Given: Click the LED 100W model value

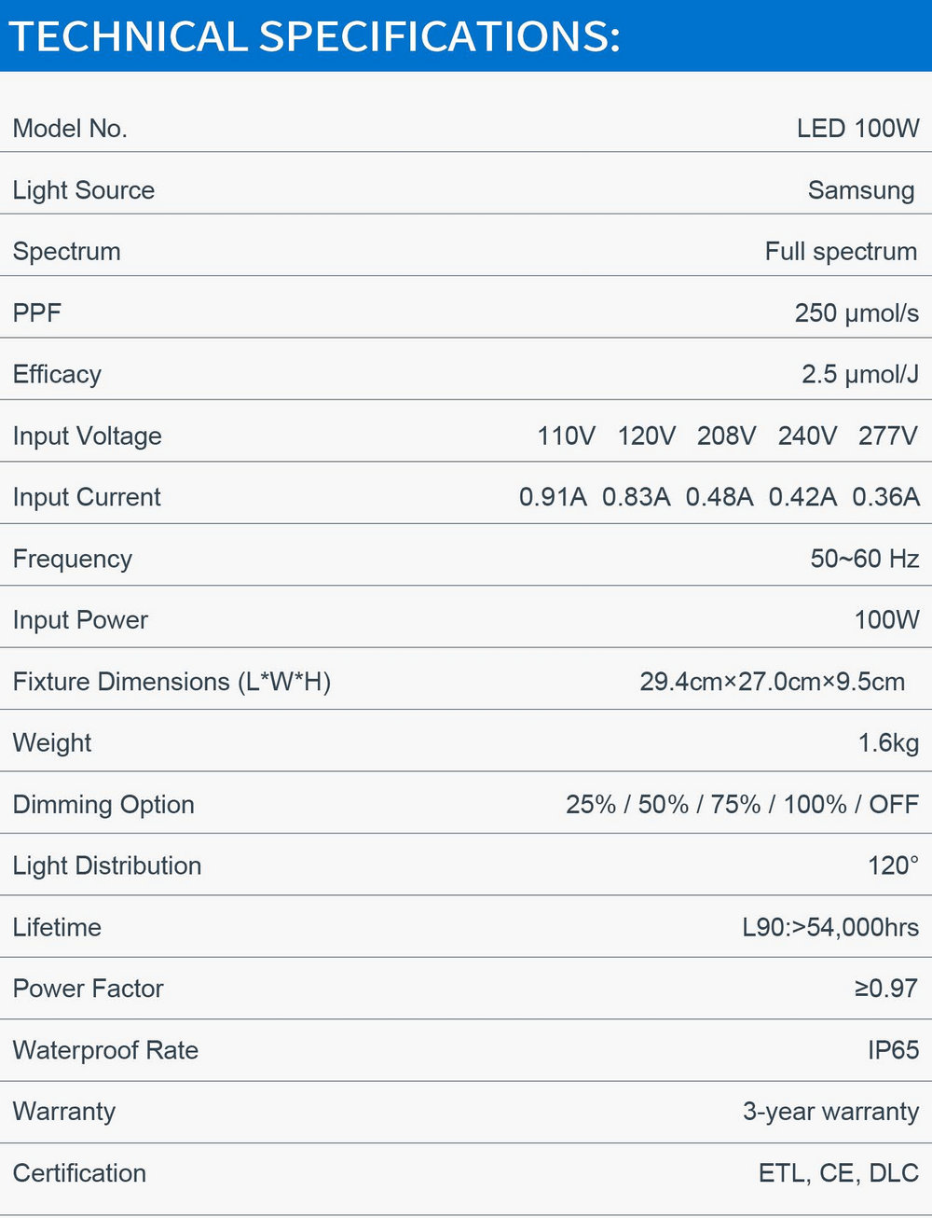Looking at the screenshot, I should 857,129.
